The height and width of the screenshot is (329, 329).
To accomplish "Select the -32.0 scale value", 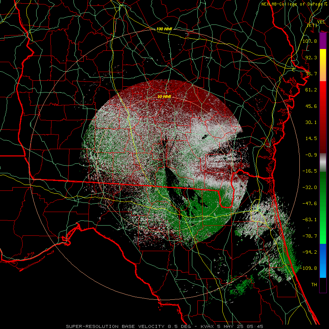I will [310, 188].
